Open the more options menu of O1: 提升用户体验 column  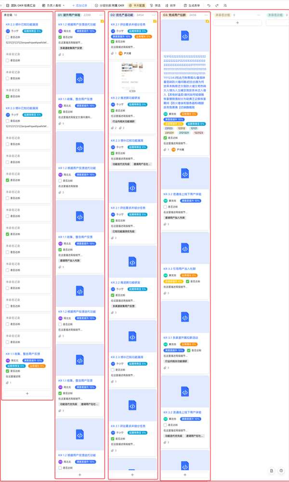[x=101, y=15]
